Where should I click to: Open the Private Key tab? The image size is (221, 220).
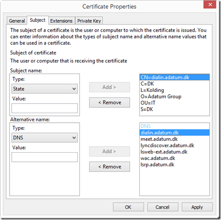(x=89, y=21)
